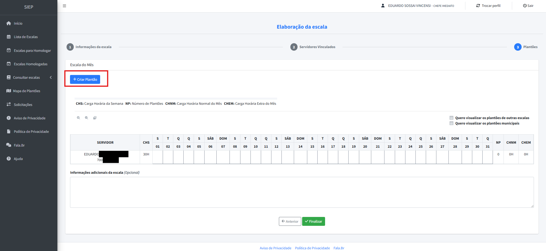
Task: Open Solicitações in sidebar
Action: point(23,105)
